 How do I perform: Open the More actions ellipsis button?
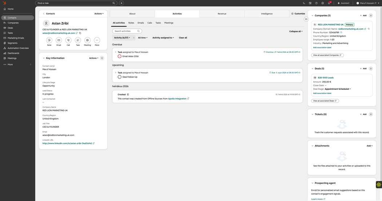tap(97, 40)
